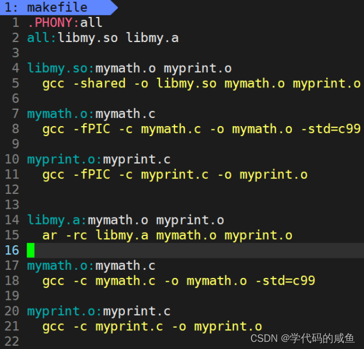This screenshot has height=349, width=364.
Task: Click line number 3 in the gutter
Action: (x=15, y=53)
